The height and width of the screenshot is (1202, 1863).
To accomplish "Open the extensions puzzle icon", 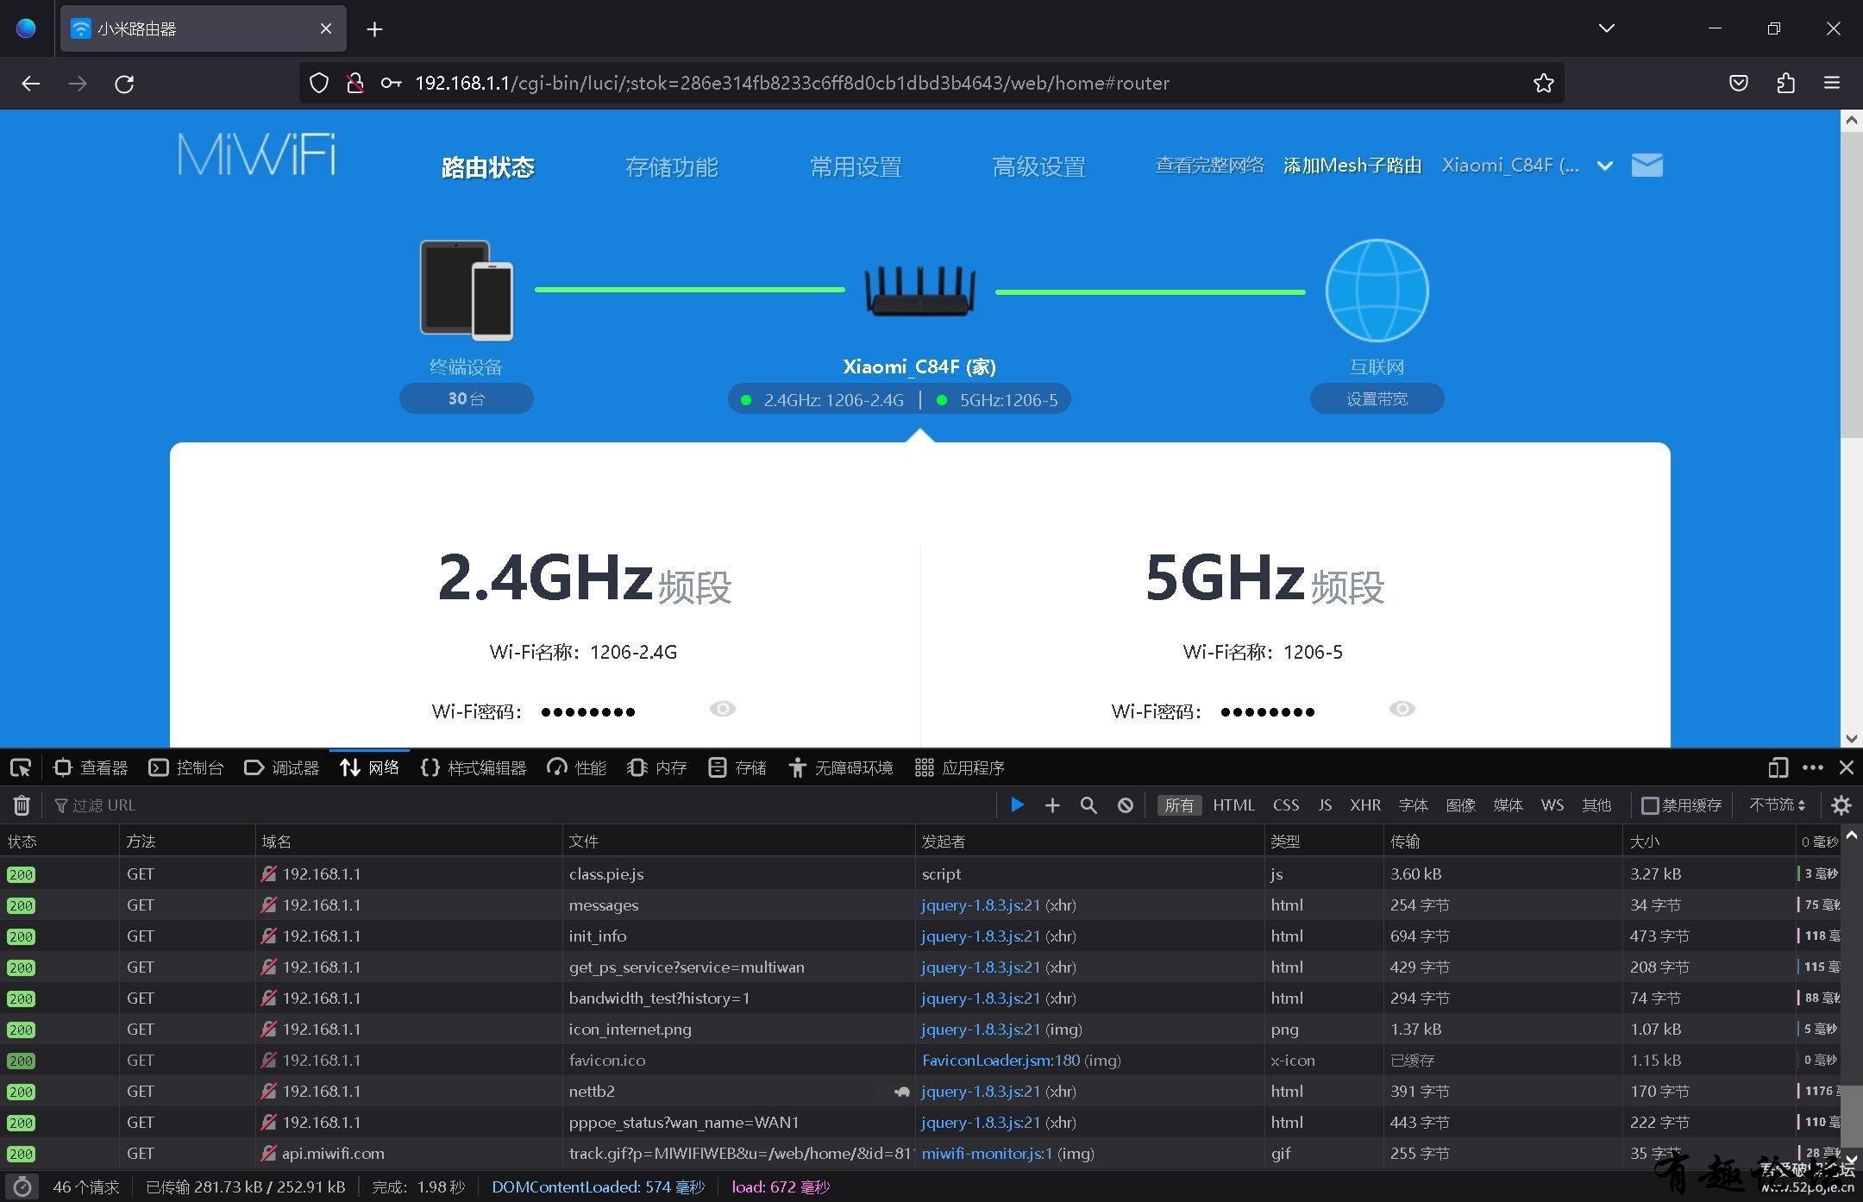I will coord(1785,83).
